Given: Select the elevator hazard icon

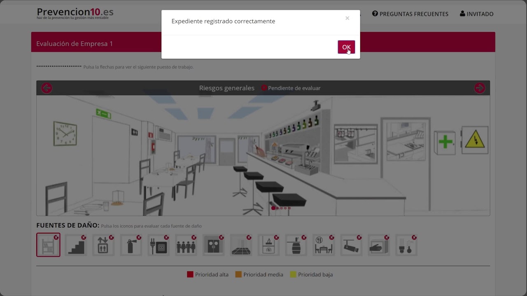Looking at the screenshot, I should (x=103, y=245).
